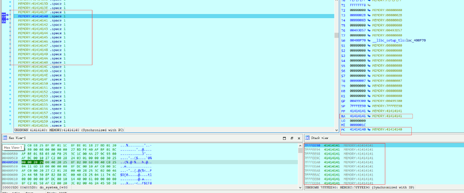Screen dimensions: 464x193
Task: Click the hex view scroll-up arrow
Action: tap(300, 146)
